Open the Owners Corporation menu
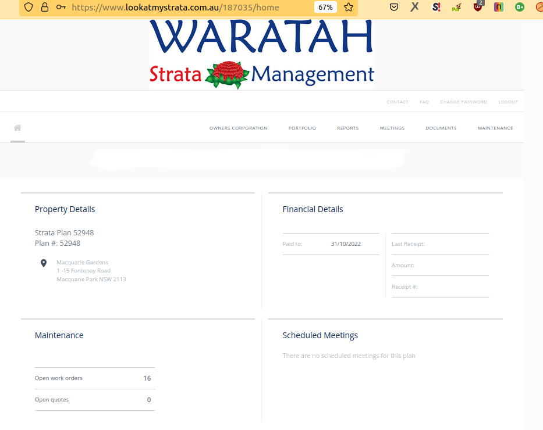 238,128
